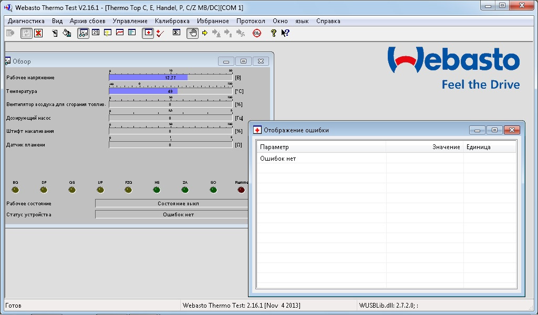This screenshot has width=538, height=315.
Task: Click the context help arrow-question icon
Action: point(285,33)
